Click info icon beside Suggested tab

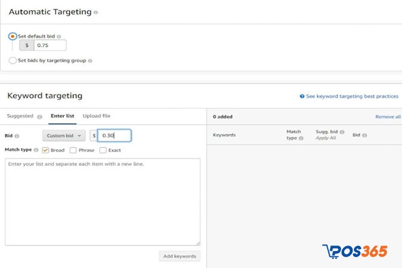coord(40,116)
